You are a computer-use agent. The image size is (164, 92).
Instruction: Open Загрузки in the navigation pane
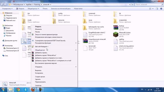[9, 15]
